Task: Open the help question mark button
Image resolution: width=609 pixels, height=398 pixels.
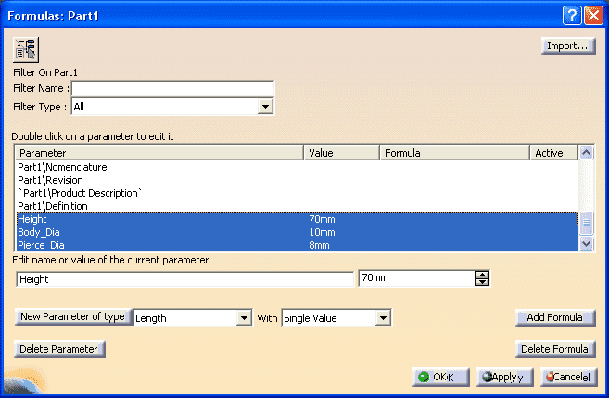Action: pyautogui.click(x=572, y=16)
